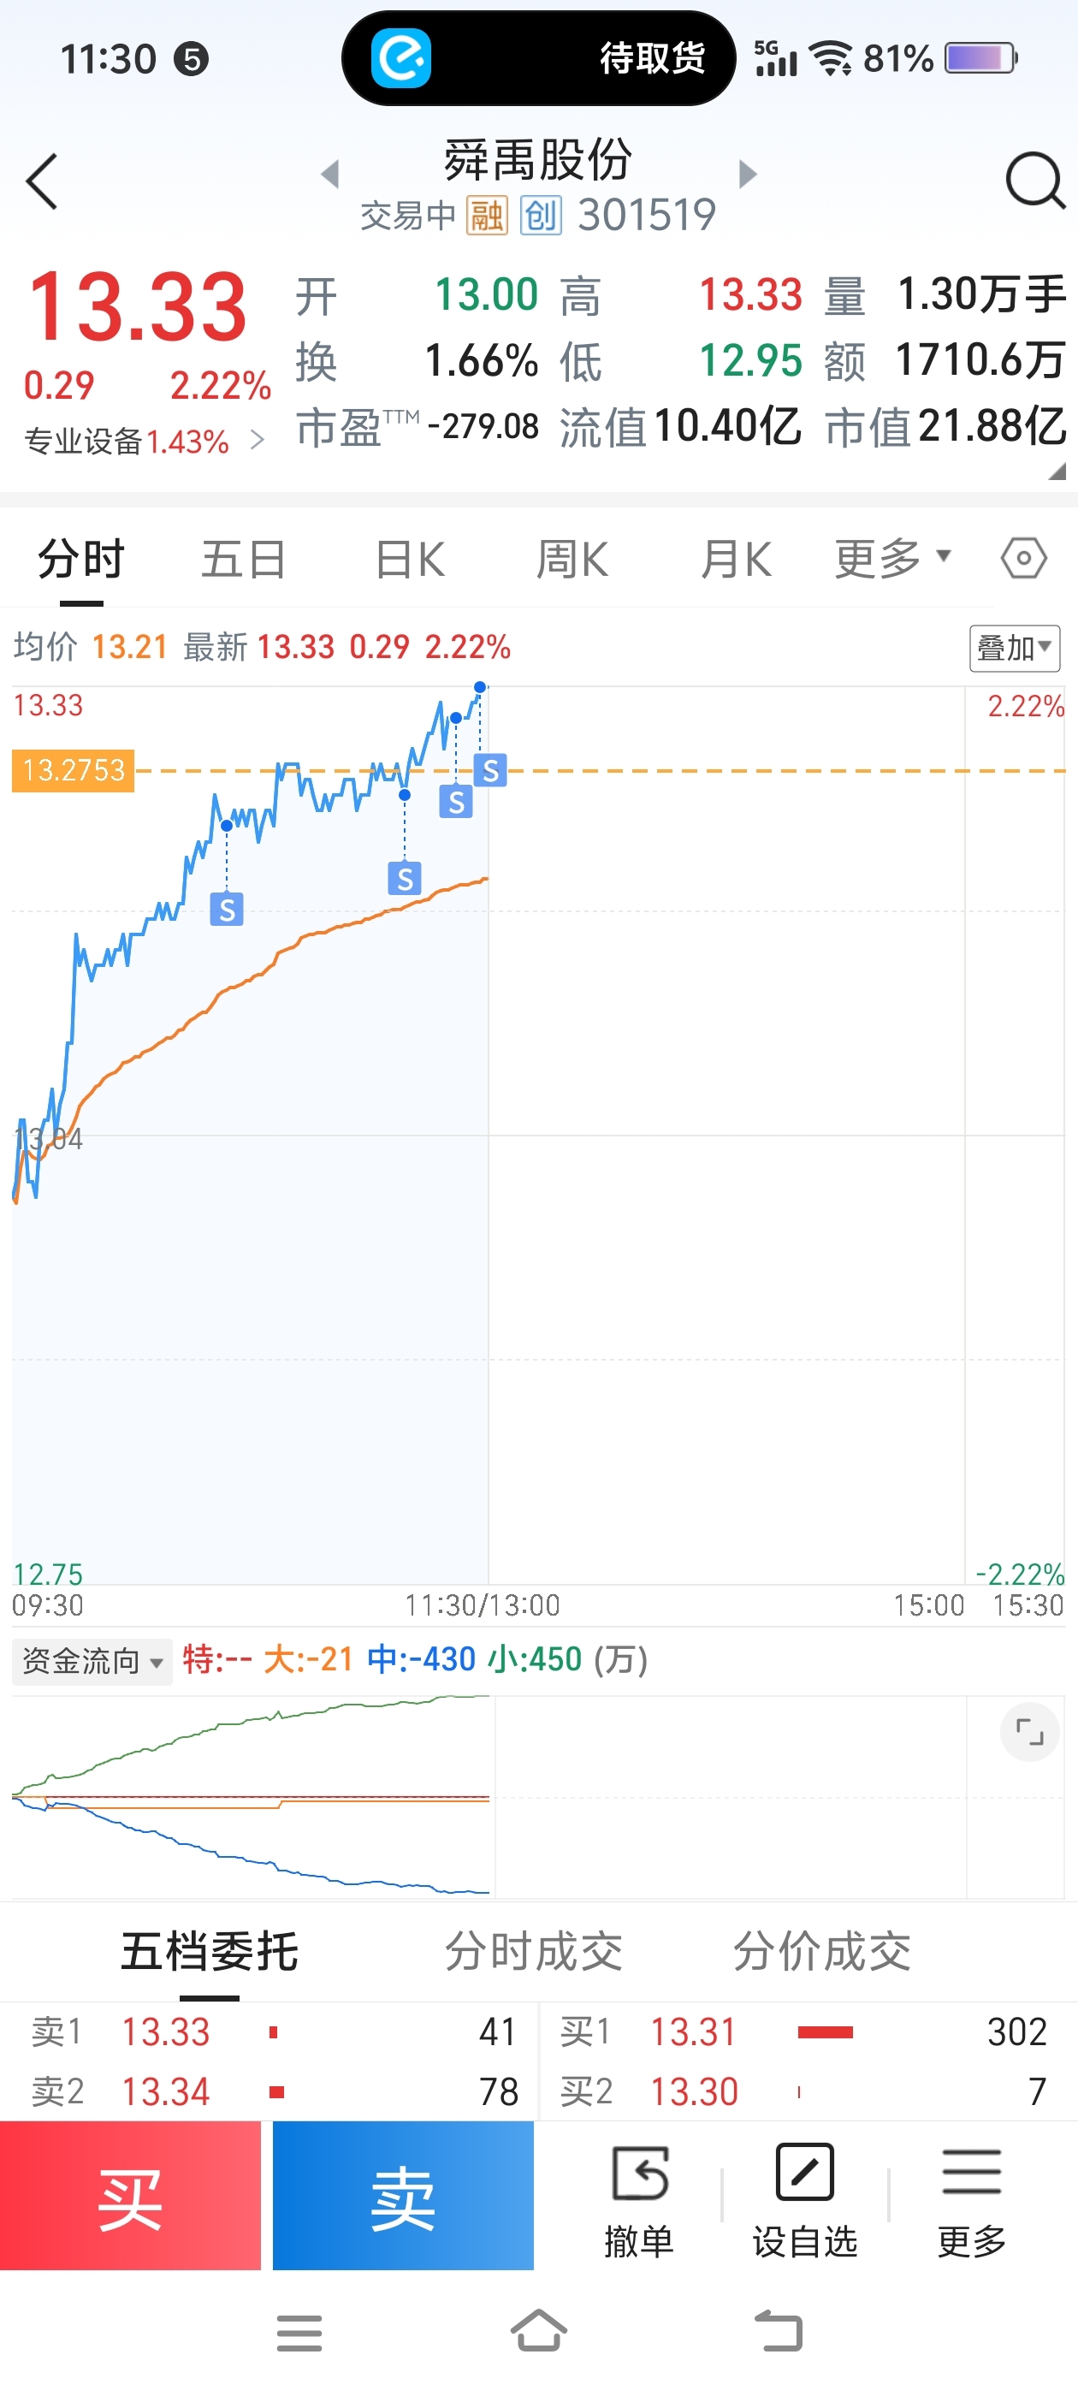
Task: Go to previous stock arrow
Action: tap(330, 174)
